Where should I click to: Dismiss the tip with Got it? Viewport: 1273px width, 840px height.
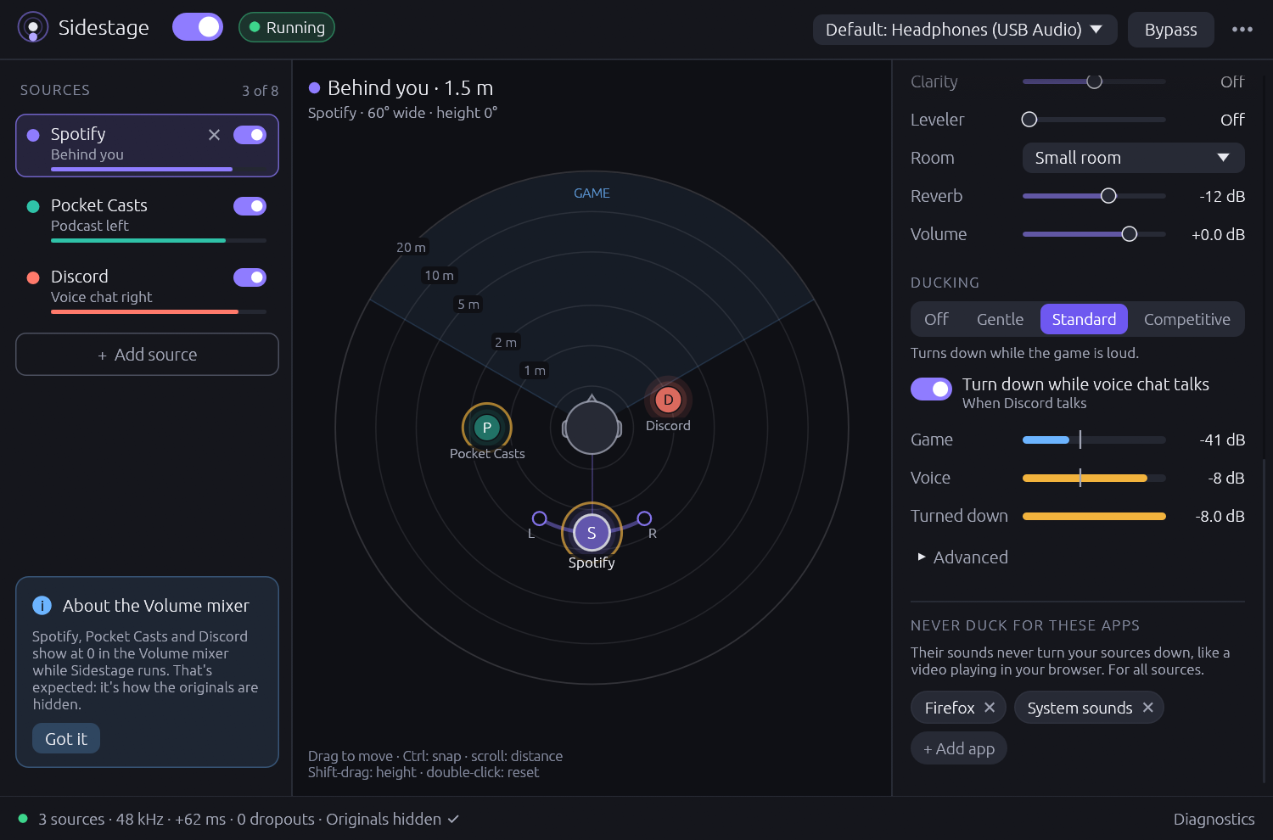tap(66, 738)
